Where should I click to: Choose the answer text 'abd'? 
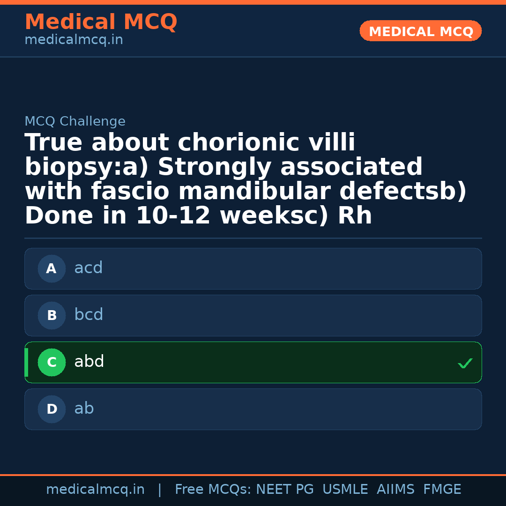pyautogui.click(x=89, y=362)
